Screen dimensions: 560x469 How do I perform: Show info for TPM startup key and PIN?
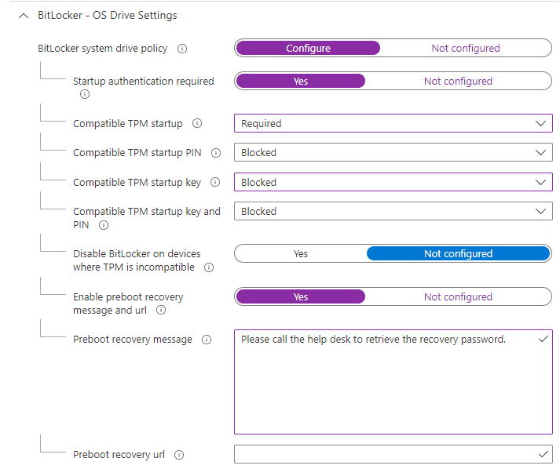point(104,225)
